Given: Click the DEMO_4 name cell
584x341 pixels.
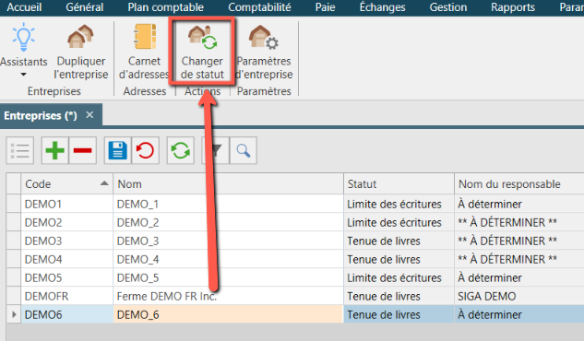Looking at the screenshot, I should coord(228,259).
